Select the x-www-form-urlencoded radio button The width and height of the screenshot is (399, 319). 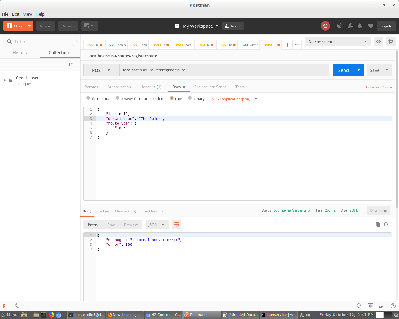tap(118, 98)
